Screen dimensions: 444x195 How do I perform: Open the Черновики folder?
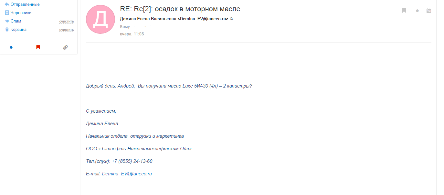(x=21, y=13)
